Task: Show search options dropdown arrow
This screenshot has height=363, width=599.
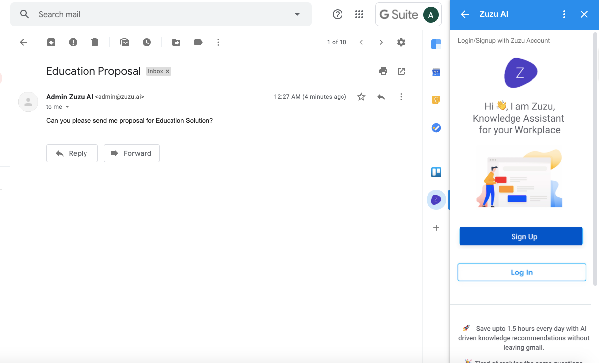Action: (297, 14)
